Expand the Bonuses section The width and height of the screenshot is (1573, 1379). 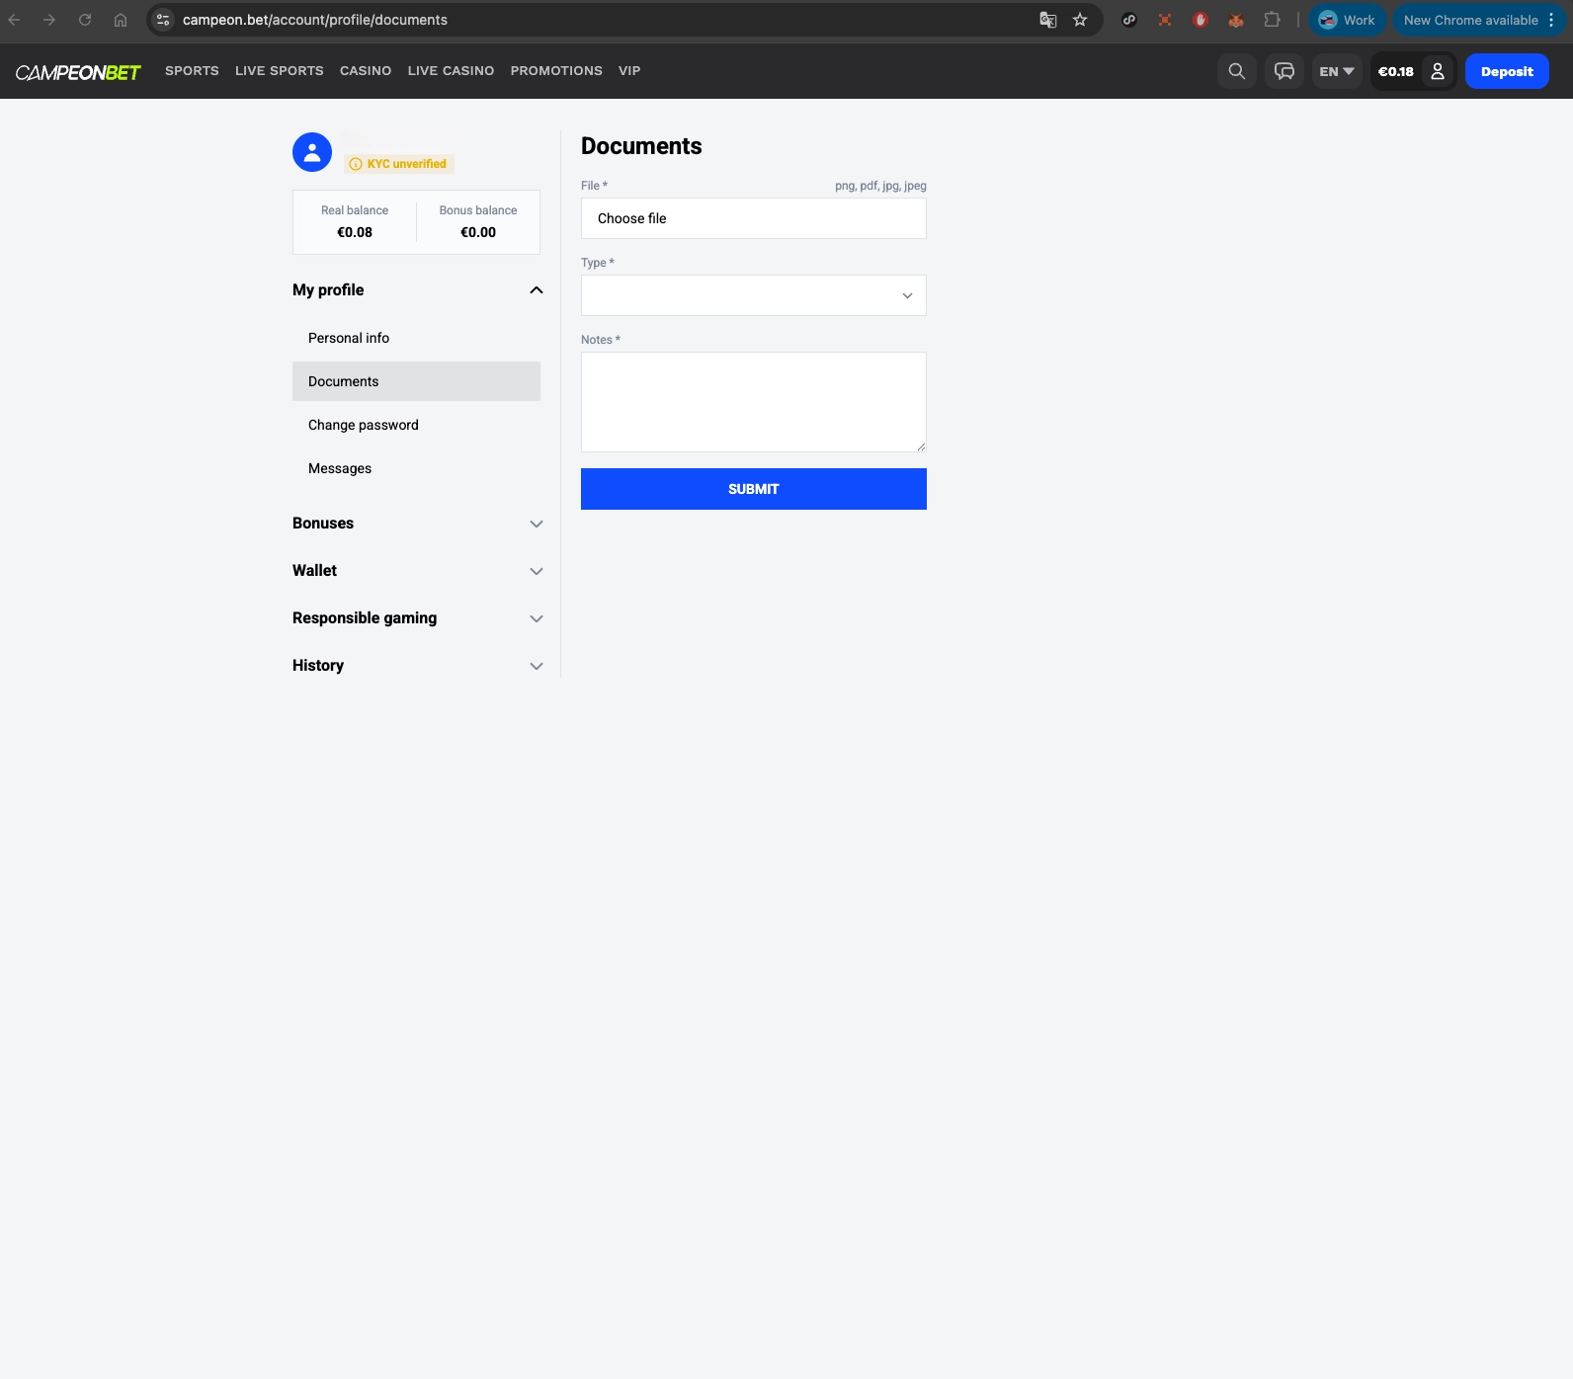(x=418, y=524)
